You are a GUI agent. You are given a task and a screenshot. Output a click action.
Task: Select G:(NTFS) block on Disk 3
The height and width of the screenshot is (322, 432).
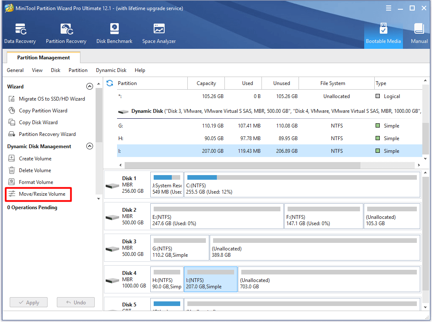(180, 248)
